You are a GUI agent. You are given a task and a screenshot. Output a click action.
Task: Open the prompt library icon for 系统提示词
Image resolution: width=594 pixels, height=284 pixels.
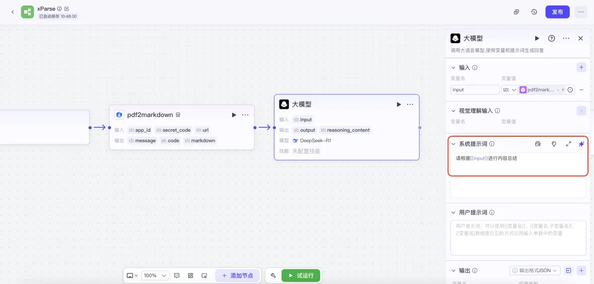coord(537,144)
